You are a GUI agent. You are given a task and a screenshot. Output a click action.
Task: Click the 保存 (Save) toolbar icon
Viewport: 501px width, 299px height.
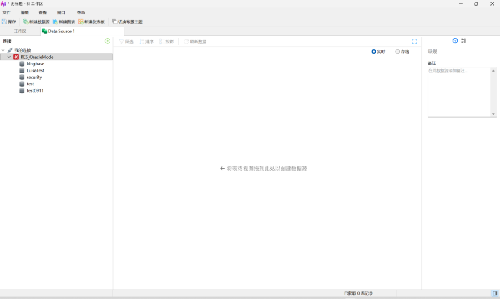tap(4, 22)
